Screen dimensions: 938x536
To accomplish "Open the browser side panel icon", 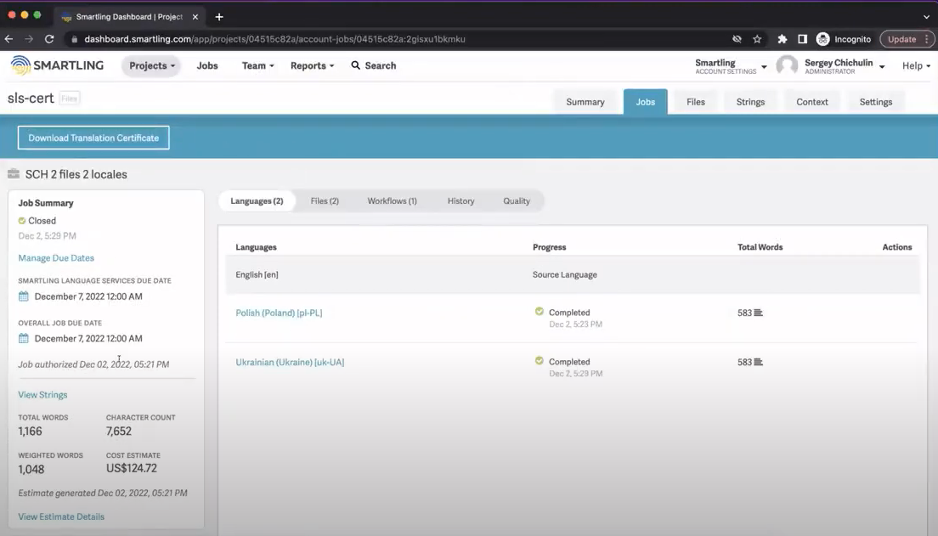I will 802,39.
